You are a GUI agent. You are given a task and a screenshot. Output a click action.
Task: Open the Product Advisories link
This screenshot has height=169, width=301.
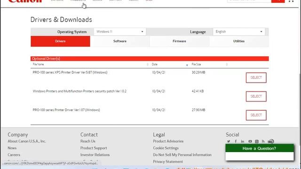[x=168, y=141]
